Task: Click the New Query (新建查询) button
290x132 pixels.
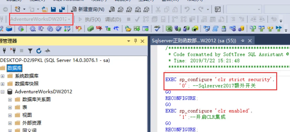Action: point(88,9)
